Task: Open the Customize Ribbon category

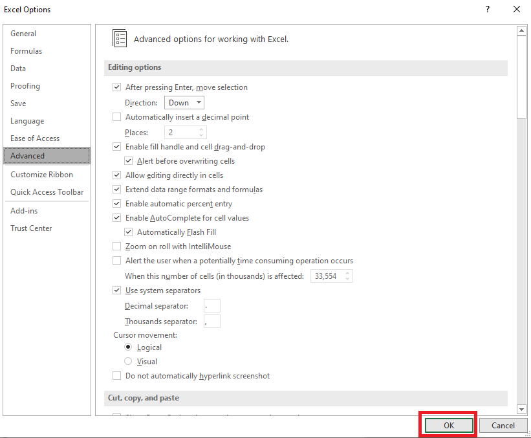Action: click(x=47, y=175)
